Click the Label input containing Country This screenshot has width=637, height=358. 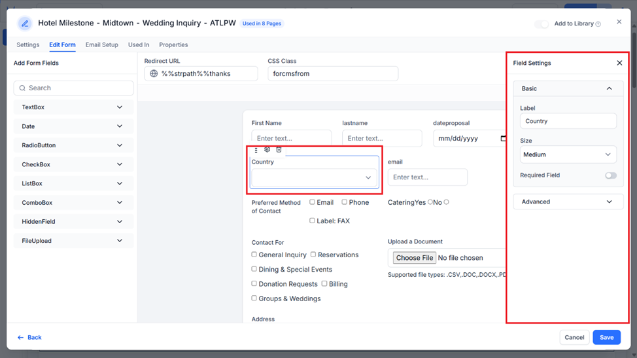(568, 121)
